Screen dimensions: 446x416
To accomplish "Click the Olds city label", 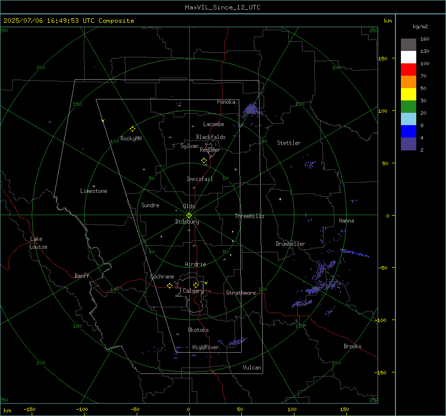I will [x=189, y=206].
